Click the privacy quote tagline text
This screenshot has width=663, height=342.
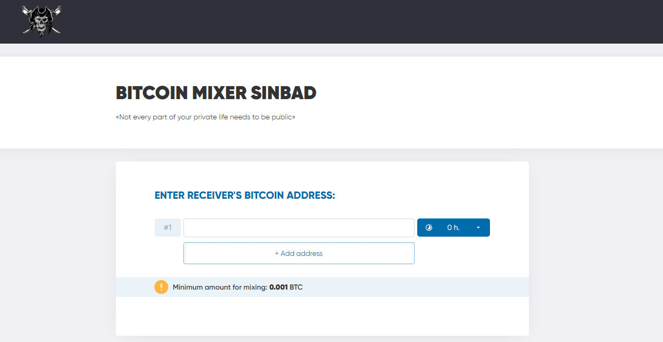[206, 117]
